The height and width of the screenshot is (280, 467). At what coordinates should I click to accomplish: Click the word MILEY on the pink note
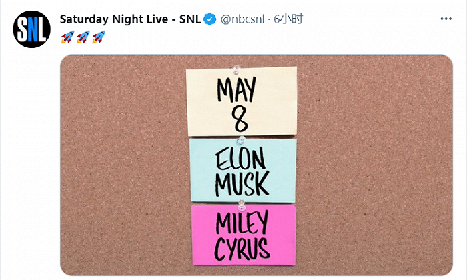[x=242, y=223]
